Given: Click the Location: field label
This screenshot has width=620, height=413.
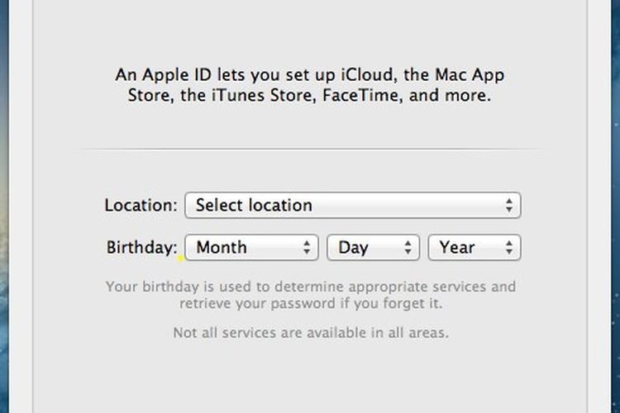Looking at the screenshot, I should (x=141, y=205).
